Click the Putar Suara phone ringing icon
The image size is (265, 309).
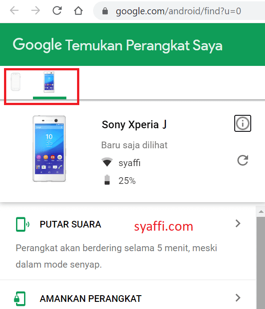point(22,224)
